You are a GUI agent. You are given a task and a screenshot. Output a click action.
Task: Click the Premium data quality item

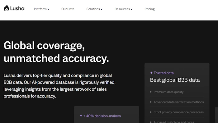point(168,92)
